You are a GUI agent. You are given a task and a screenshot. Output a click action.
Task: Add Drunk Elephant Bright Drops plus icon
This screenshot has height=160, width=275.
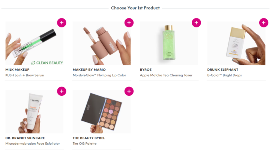pos(264,23)
